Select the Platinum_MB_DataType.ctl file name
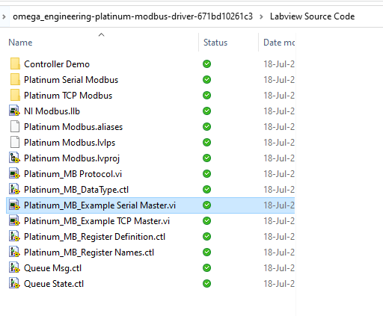383x316 pixels. pyautogui.click(x=76, y=190)
